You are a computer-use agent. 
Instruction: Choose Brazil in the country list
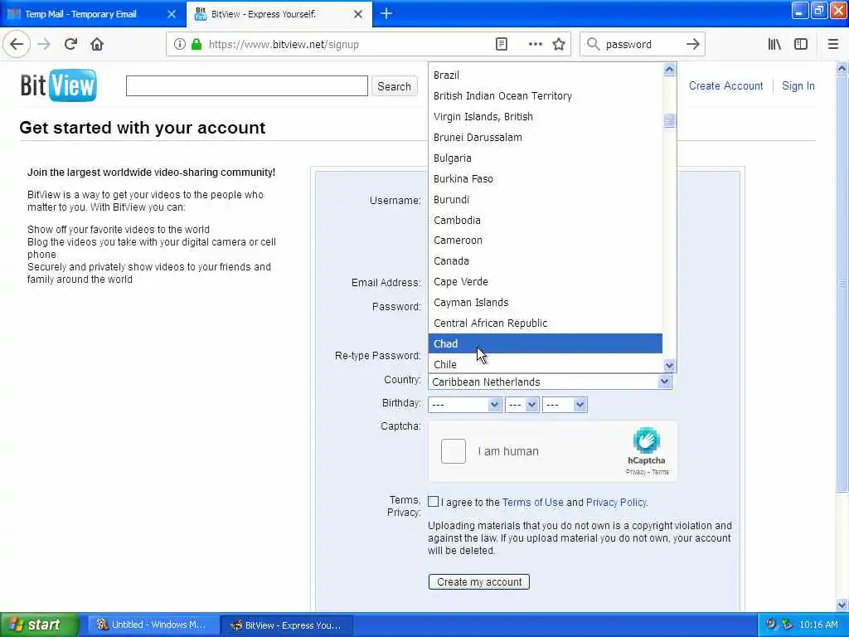546,75
